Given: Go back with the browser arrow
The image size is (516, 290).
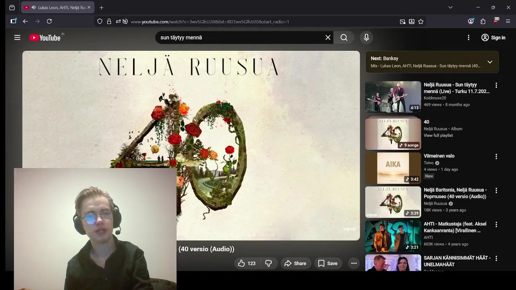Looking at the screenshot, I should (25, 21).
